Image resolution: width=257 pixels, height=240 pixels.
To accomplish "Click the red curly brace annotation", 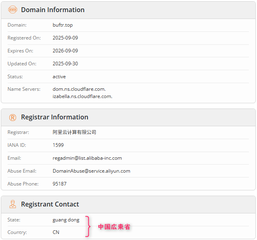I will (x=88, y=226).
